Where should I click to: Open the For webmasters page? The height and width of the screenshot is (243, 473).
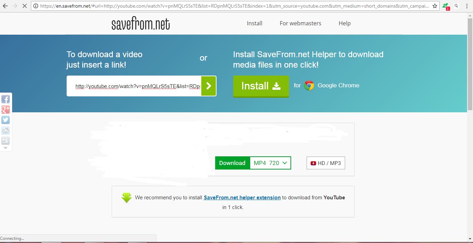coord(301,23)
